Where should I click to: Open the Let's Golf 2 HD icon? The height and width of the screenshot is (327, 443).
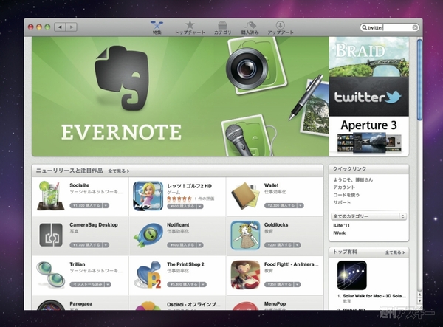[x=148, y=196]
